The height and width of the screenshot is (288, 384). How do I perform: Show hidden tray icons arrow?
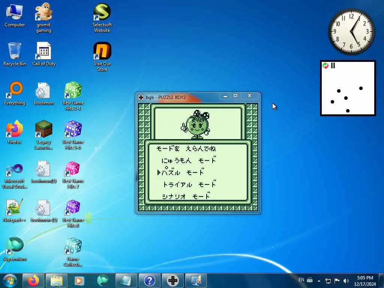(319, 280)
